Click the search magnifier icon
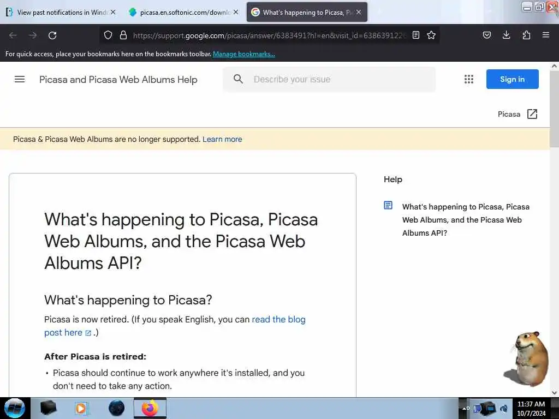The image size is (559, 419). 238,79
